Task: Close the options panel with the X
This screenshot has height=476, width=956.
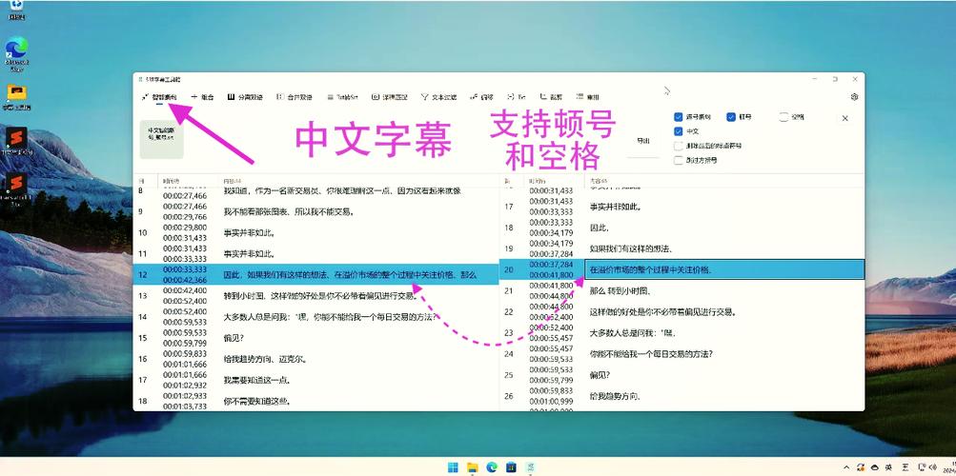Action: tap(845, 118)
